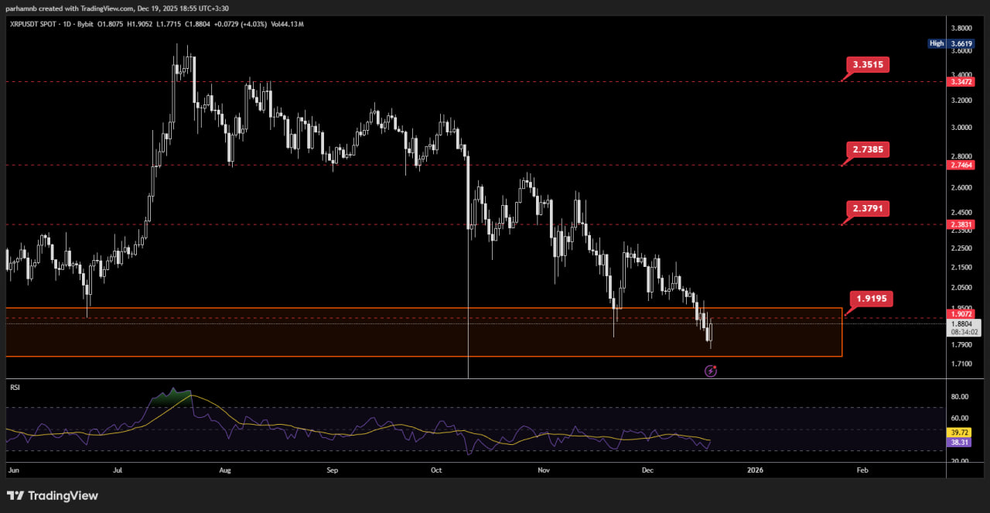Open the RSI indicator label

click(14, 385)
